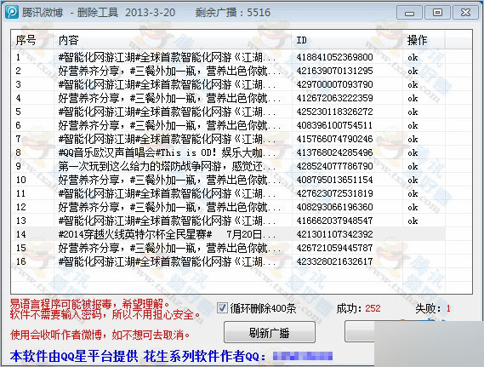Select row 9 第一次玩到这么给力 entry
Image resolution: width=484 pixels, height=367 pixels.
point(167,166)
